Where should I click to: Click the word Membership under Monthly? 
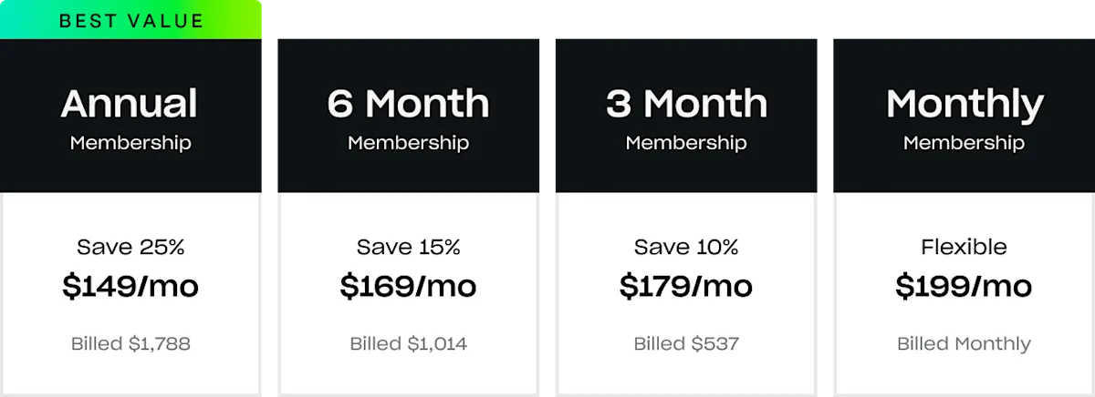(964, 143)
